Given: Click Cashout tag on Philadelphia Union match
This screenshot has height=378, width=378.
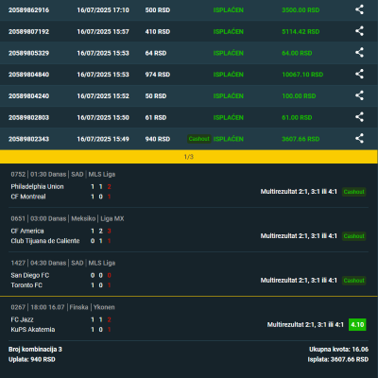Looking at the screenshot, I should tap(354, 192).
